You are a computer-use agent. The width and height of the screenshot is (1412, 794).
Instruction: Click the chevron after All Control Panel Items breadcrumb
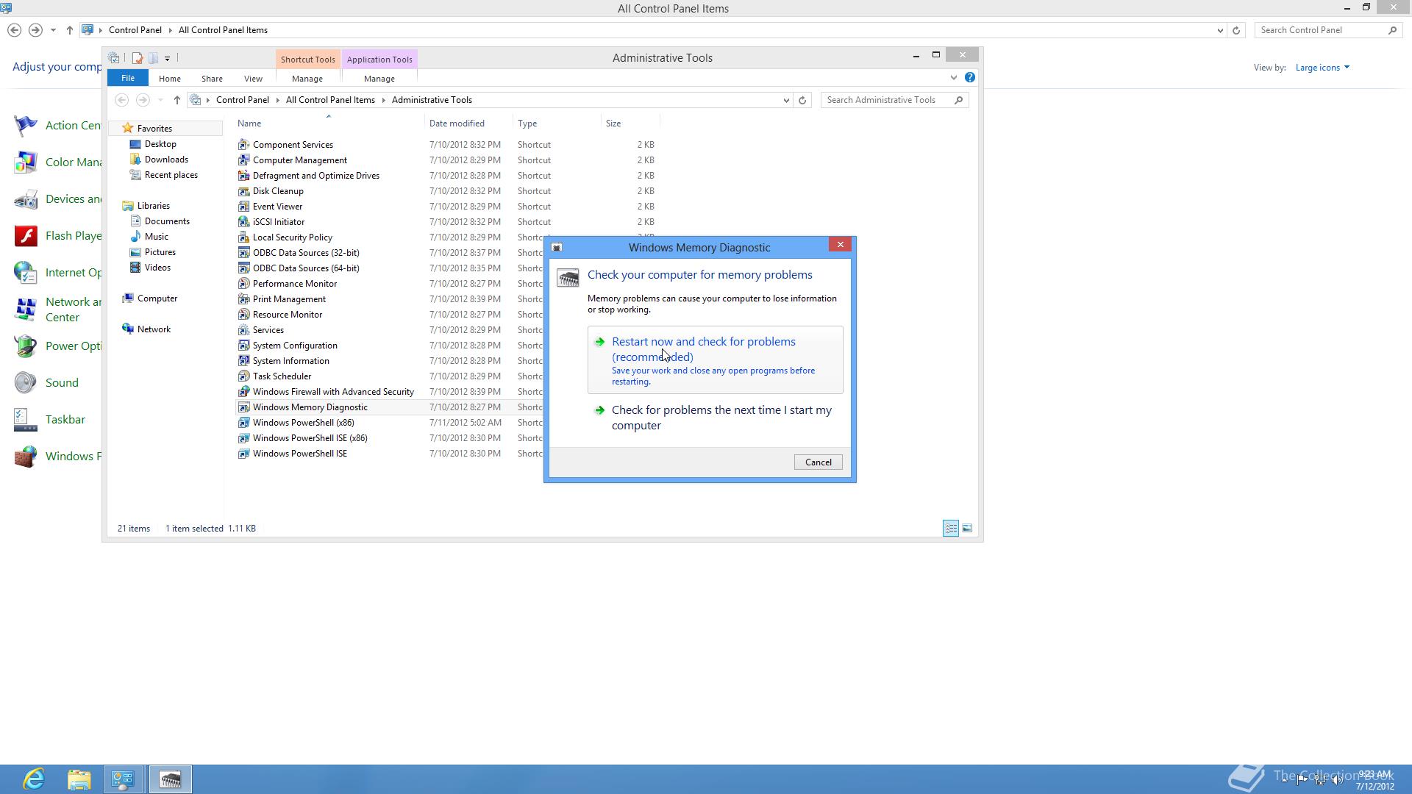[x=384, y=100]
